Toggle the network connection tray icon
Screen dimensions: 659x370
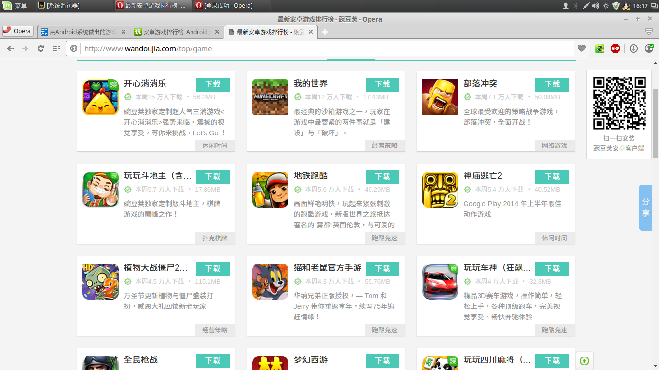(586, 6)
